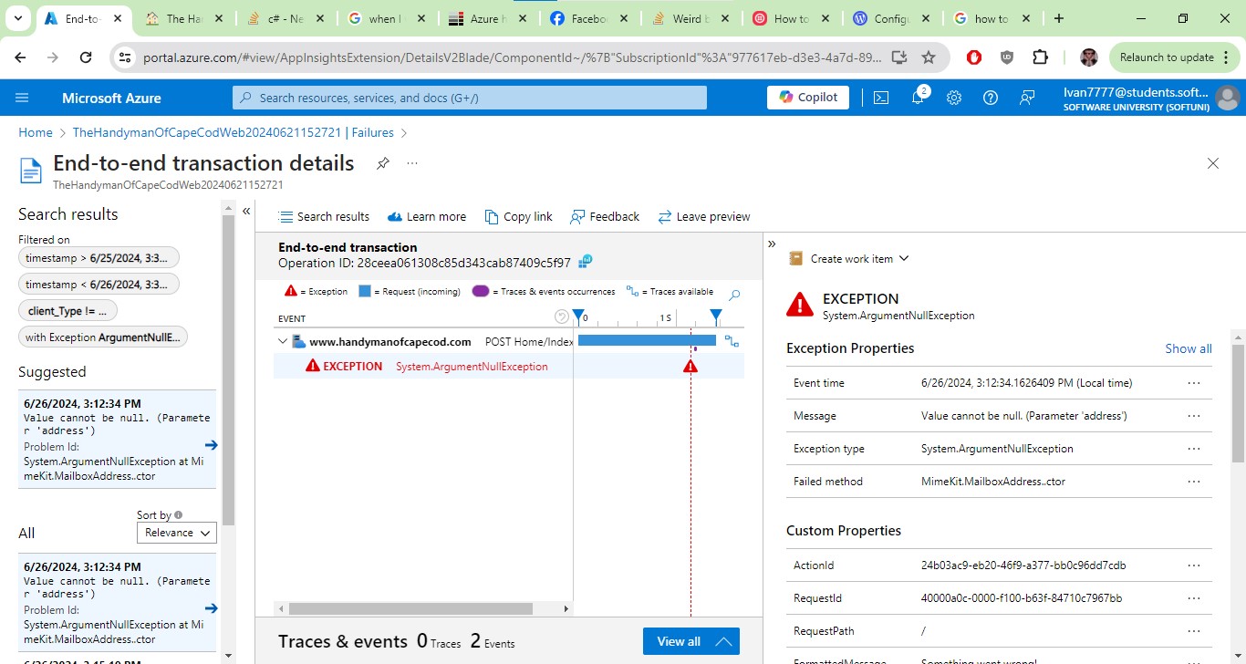The height and width of the screenshot is (664, 1246).
Task: Expand the details panel double chevron
Action: click(x=772, y=244)
